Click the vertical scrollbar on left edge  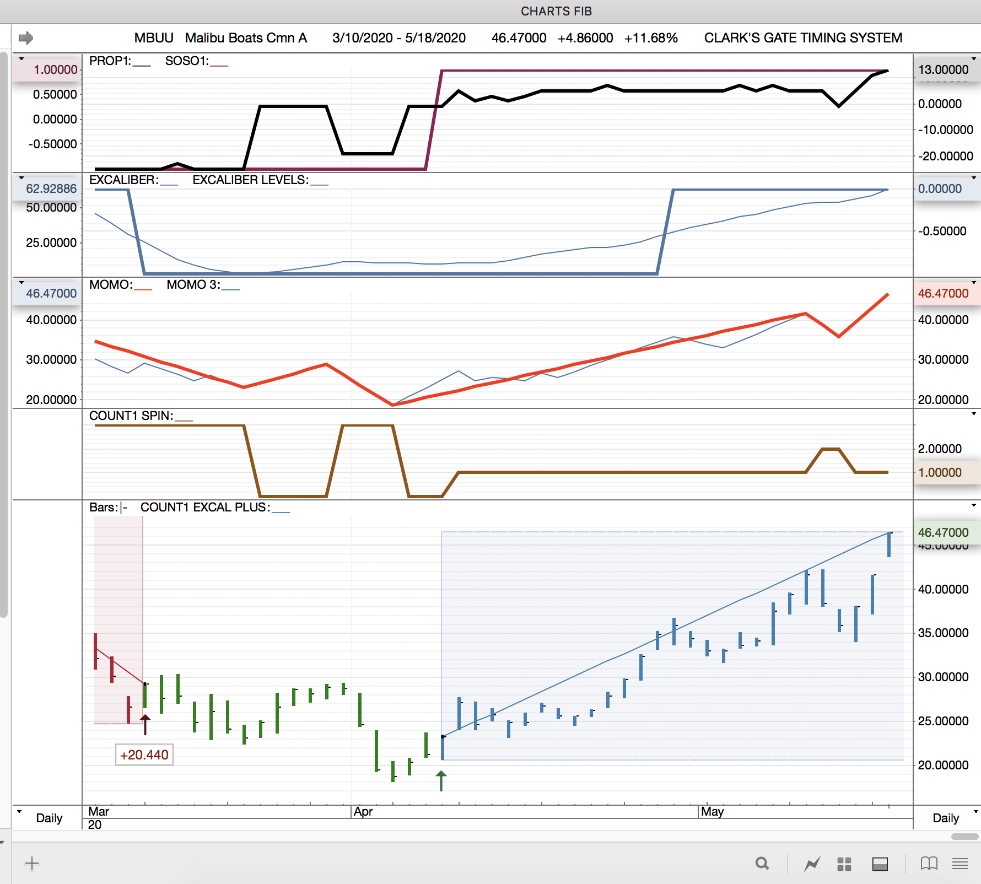tap(4, 335)
